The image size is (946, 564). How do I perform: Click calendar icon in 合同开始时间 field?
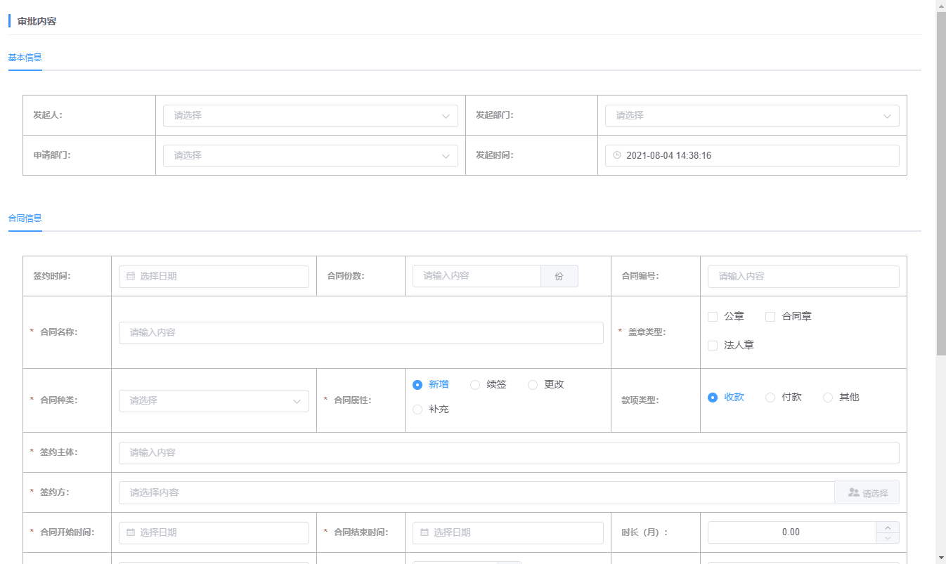[131, 533]
